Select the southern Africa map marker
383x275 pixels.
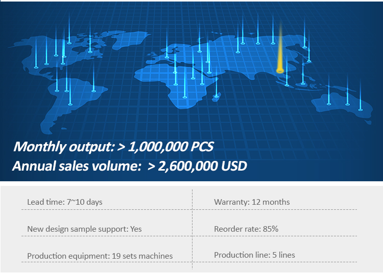click(x=185, y=96)
